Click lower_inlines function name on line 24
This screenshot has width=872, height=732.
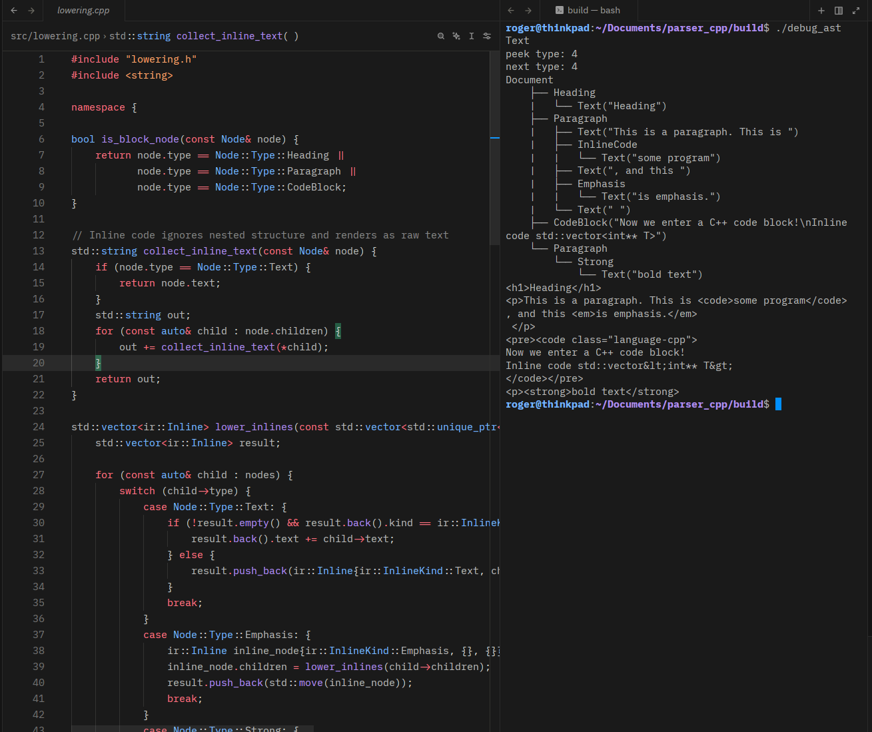coord(254,427)
